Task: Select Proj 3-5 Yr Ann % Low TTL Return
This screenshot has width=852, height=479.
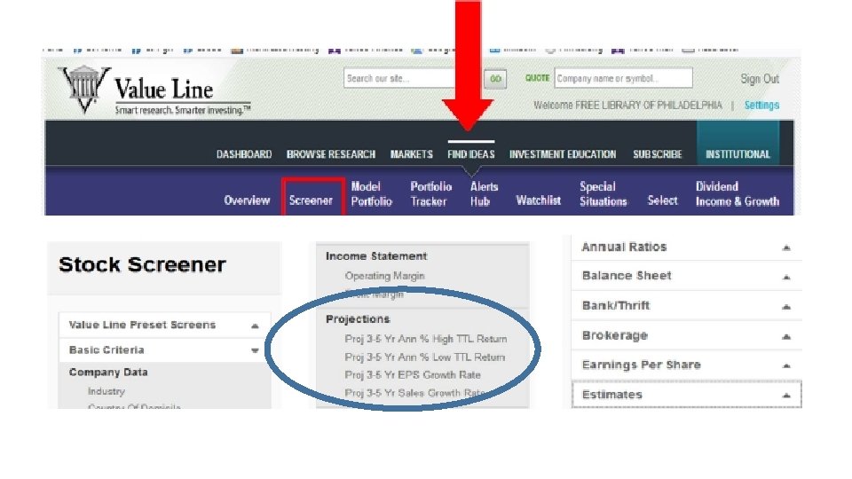Action: coord(424,357)
